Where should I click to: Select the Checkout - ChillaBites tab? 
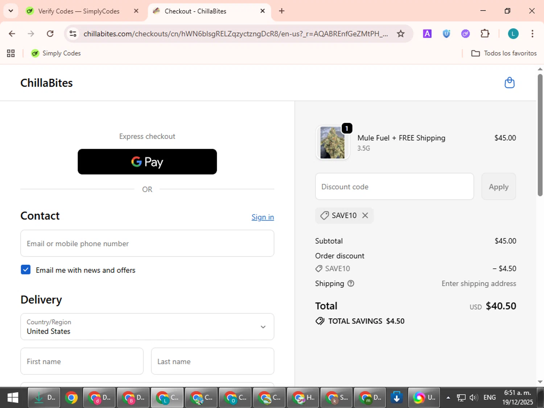pyautogui.click(x=195, y=11)
